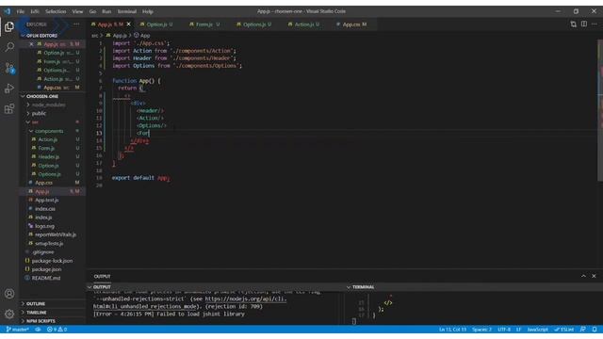The image size is (603, 339).
Task: Click the ESLint status bar item
Action: (564, 330)
